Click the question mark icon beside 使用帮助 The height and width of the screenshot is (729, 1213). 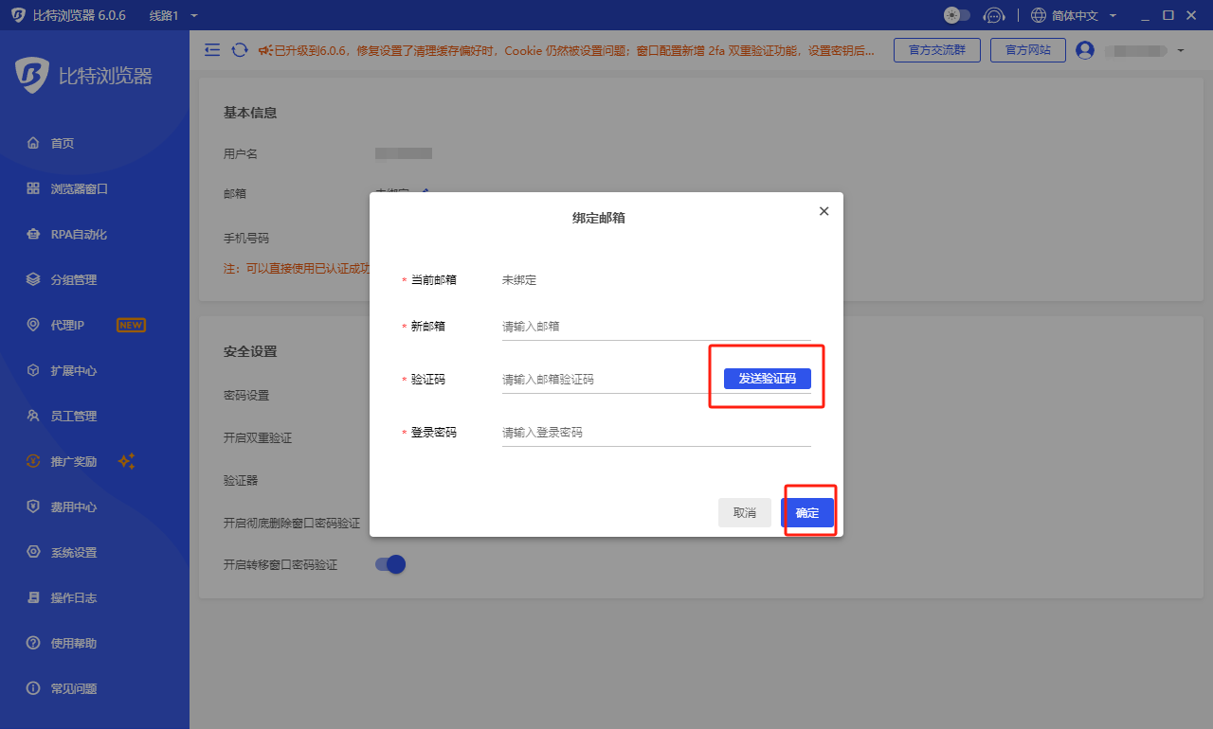pyautogui.click(x=33, y=643)
